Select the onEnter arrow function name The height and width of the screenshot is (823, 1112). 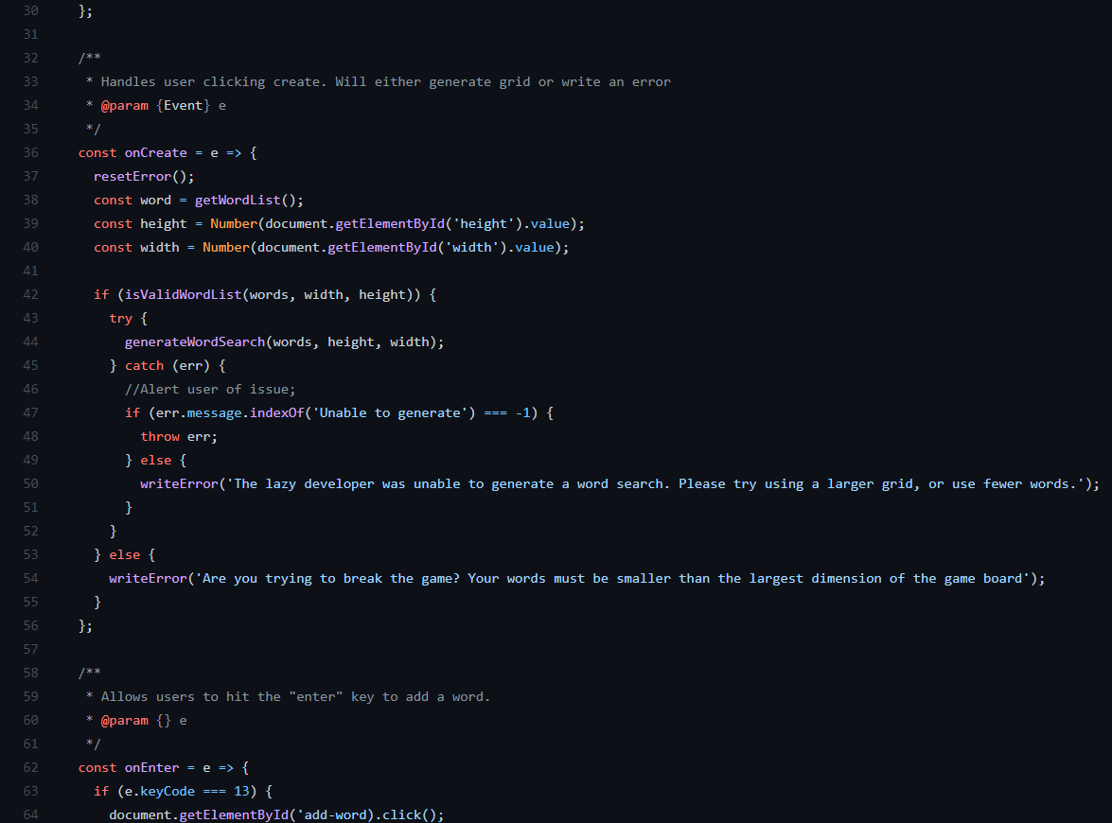151,767
